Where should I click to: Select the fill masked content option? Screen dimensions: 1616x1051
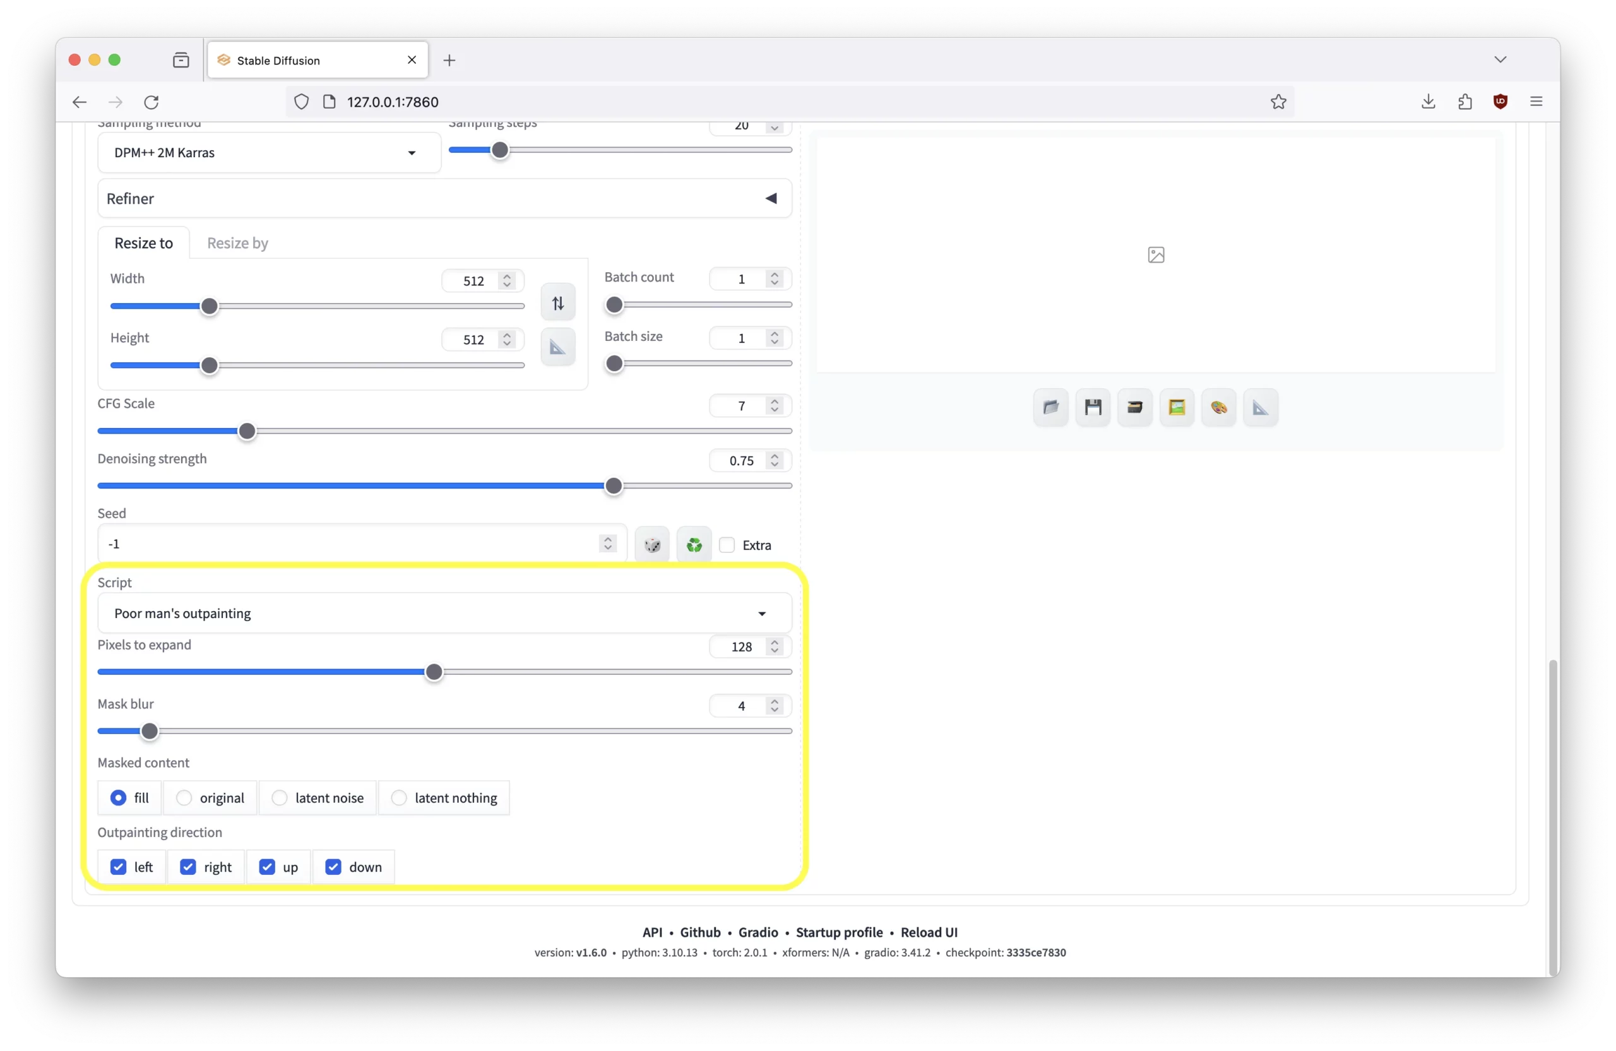(129, 799)
